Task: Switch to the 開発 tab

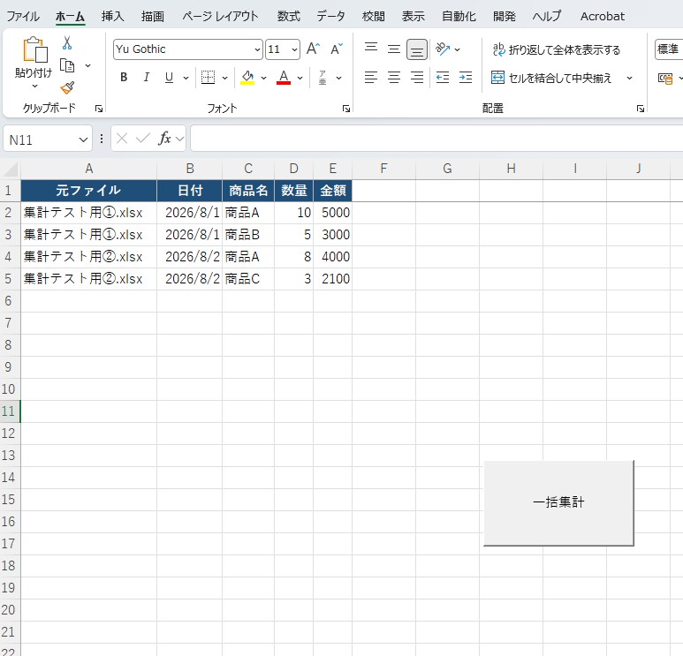Action: coord(505,17)
